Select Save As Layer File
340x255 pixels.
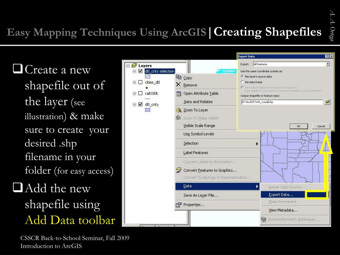point(201,195)
